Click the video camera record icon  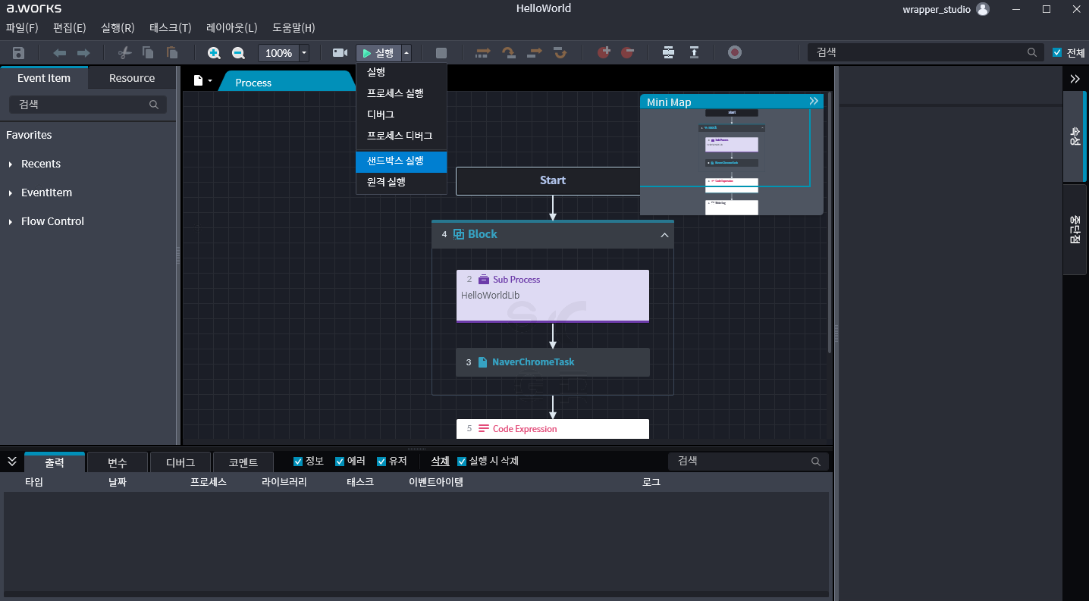coord(340,53)
